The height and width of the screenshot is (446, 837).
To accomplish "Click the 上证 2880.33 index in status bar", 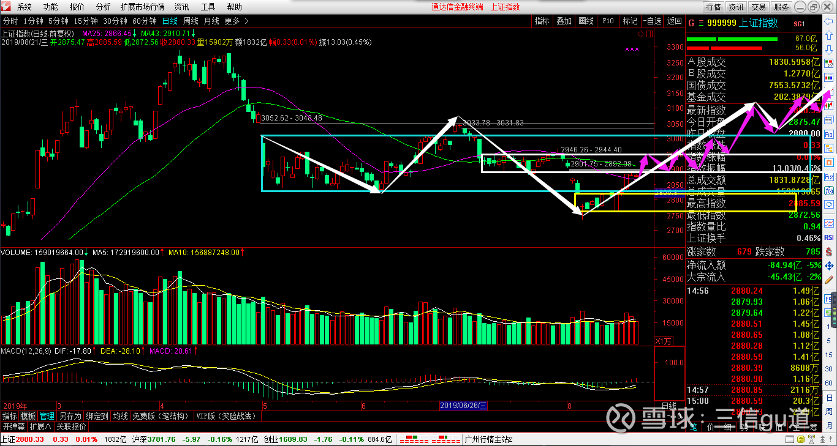I will click(x=22, y=439).
